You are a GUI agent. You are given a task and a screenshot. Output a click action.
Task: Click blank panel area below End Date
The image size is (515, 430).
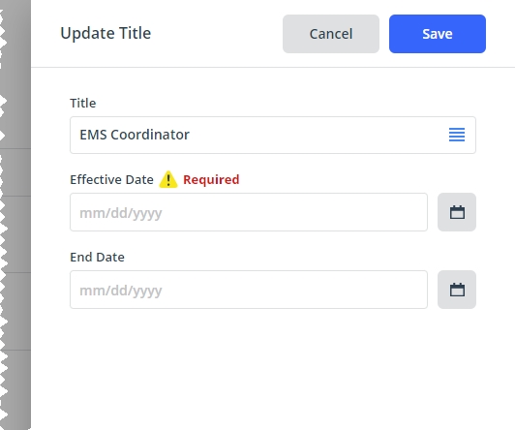coord(273,368)
